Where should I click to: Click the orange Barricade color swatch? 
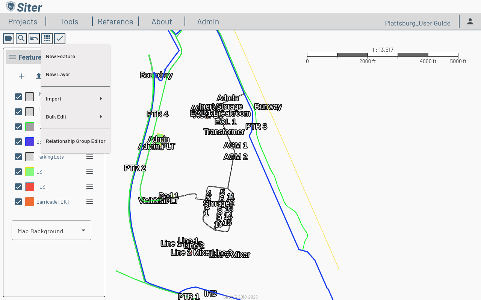tap(30, 202)
